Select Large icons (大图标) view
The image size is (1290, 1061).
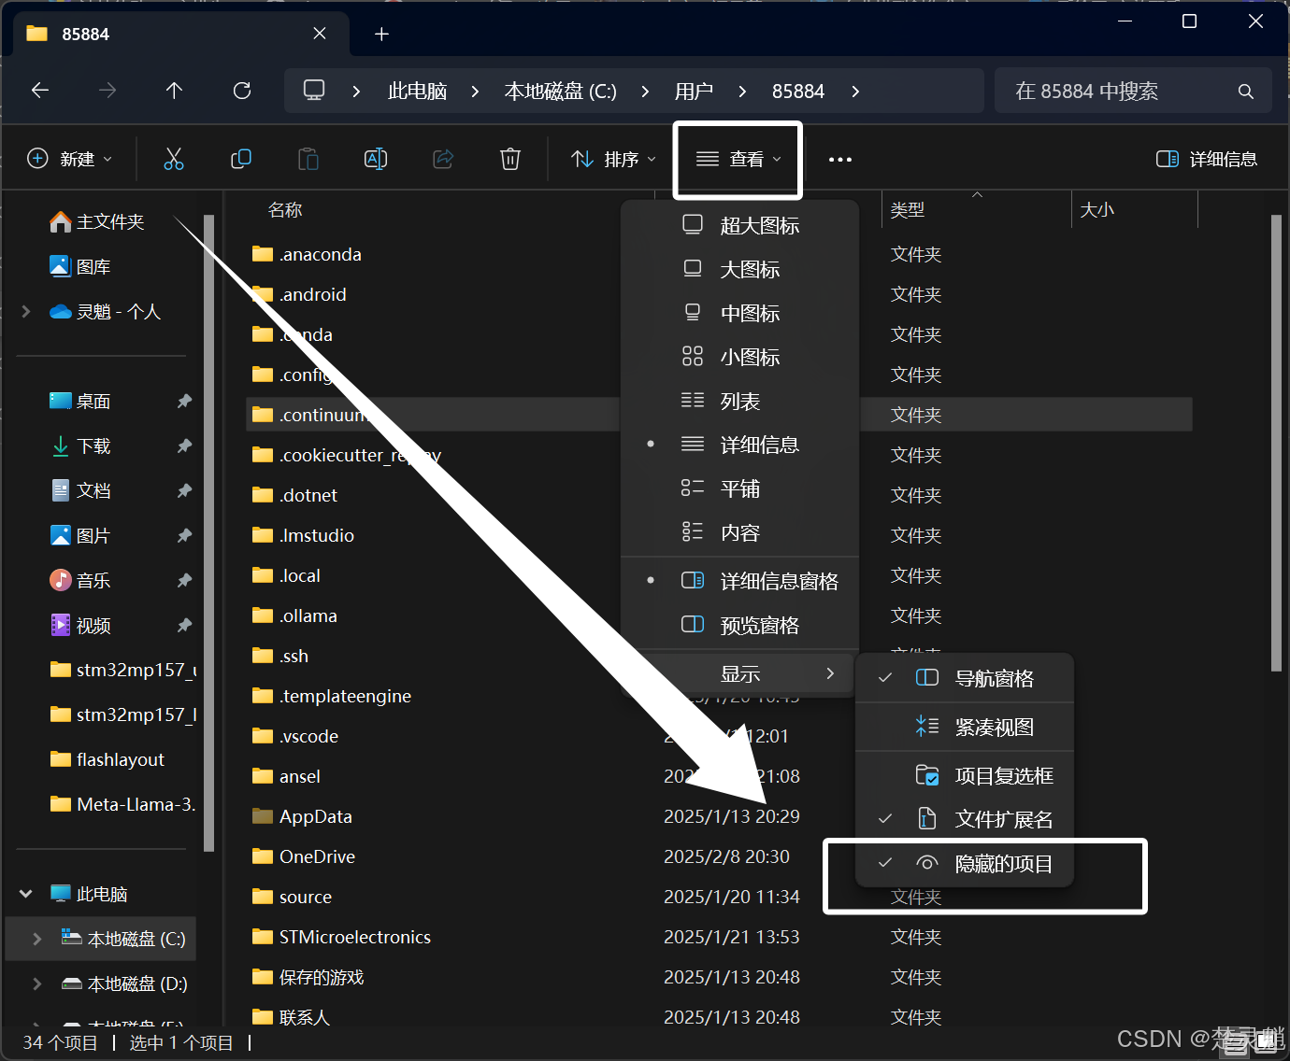740,270
